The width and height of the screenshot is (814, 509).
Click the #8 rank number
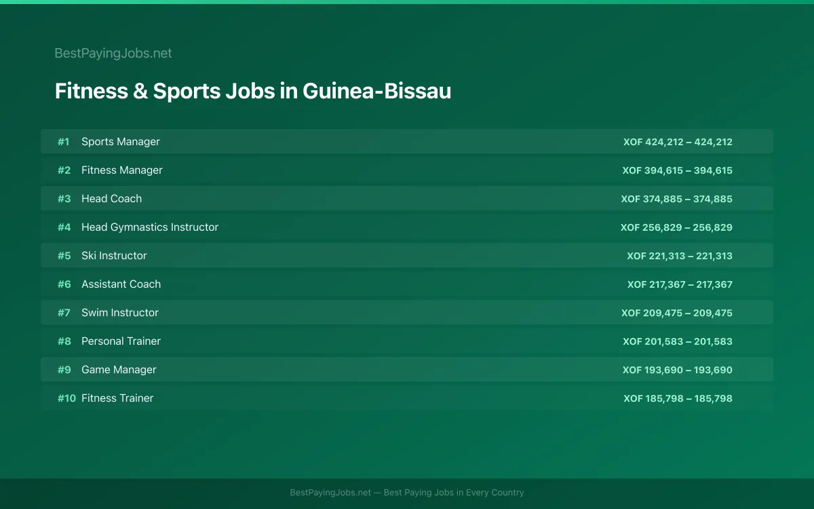pyautogui.click(x=64, y=341)
